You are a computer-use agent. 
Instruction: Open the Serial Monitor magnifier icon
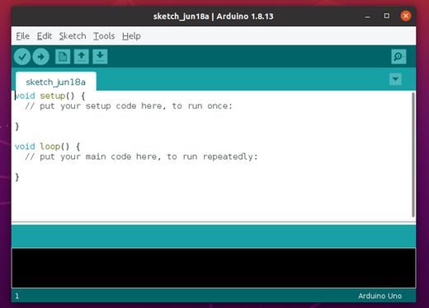(x=398, y=57)
